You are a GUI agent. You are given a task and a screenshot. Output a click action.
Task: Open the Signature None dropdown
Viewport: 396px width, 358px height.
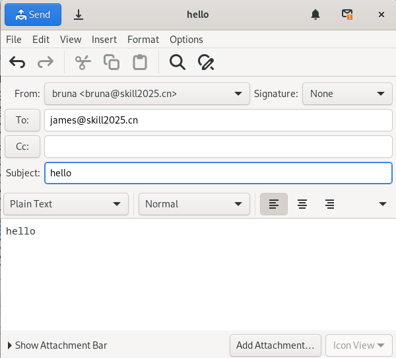coord(347,94)
